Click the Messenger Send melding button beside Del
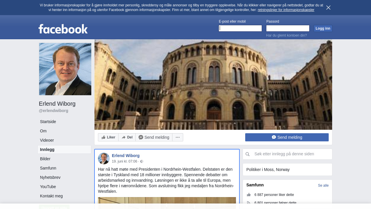 154,137
